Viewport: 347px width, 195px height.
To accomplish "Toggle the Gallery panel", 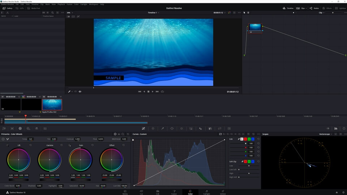I will coord(7,8).
